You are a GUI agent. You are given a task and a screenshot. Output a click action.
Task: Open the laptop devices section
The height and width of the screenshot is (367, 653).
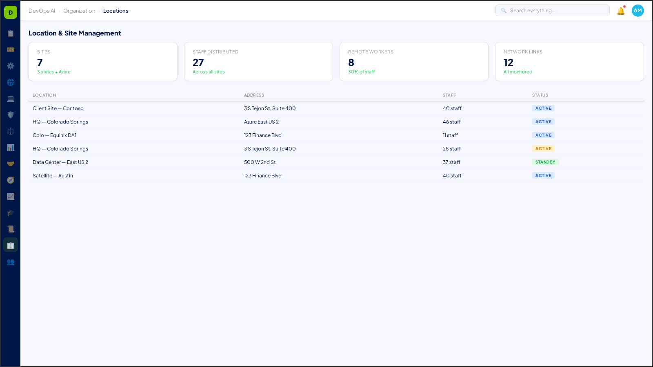(x=11, y=99)
